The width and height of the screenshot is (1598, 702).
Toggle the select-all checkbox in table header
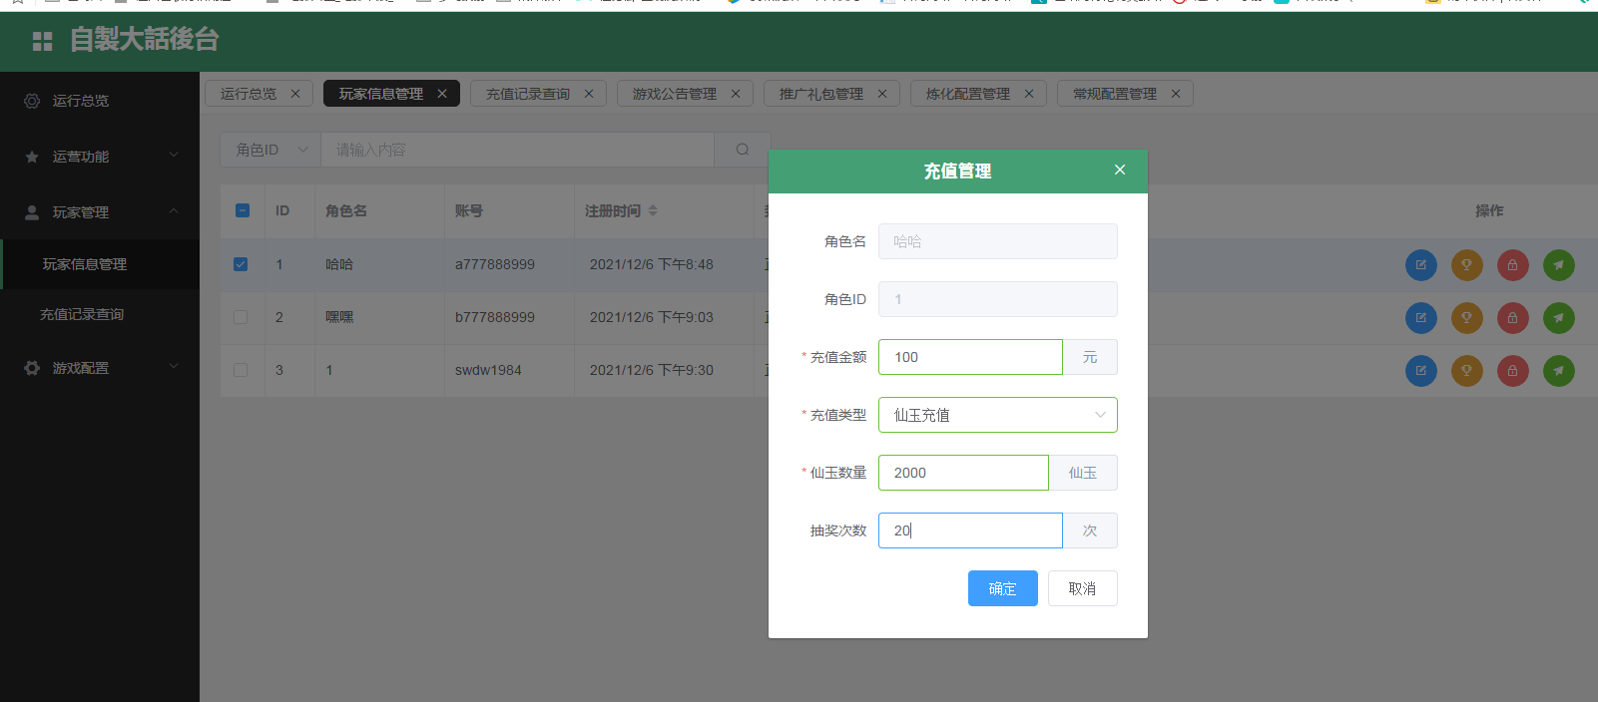pyautogui.click(x=243, y=210)
